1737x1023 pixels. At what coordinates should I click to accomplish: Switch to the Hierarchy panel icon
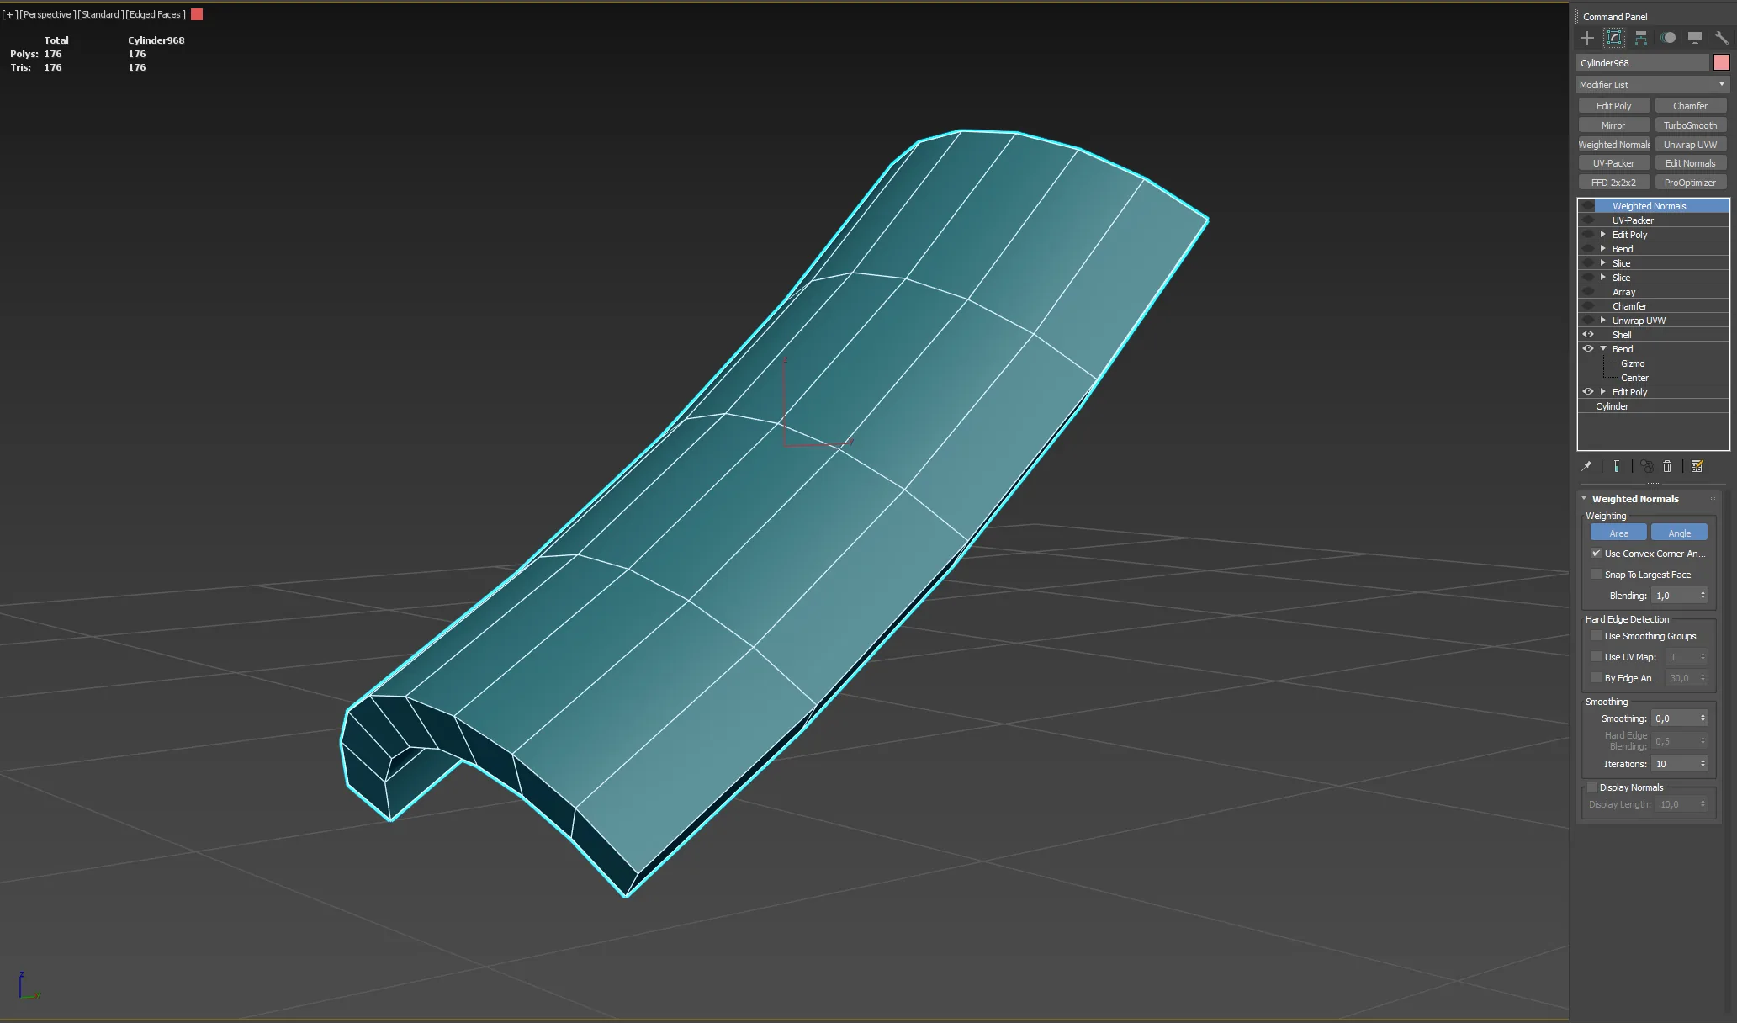tap(1640, 38)
